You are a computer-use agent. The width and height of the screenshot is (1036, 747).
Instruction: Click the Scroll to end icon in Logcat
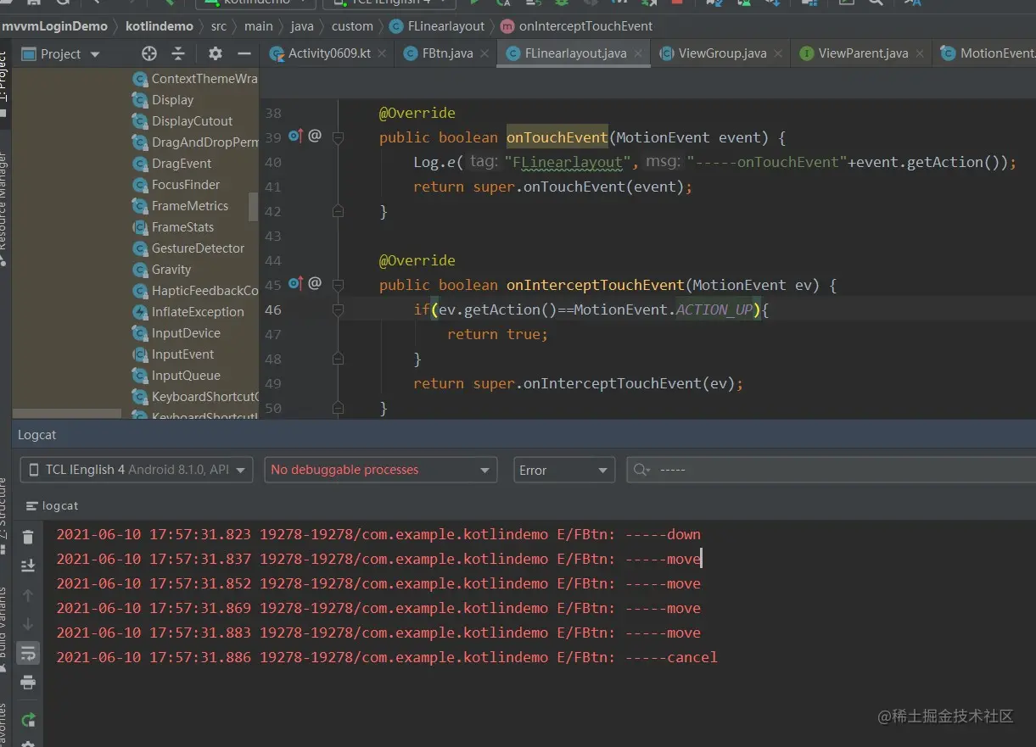coord(28,566)
